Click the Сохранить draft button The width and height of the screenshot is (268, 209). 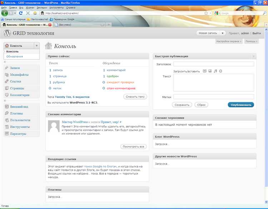[182, 105]
